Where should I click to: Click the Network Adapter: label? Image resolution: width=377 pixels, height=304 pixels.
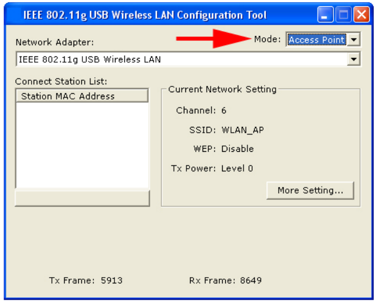coord(55,42)
